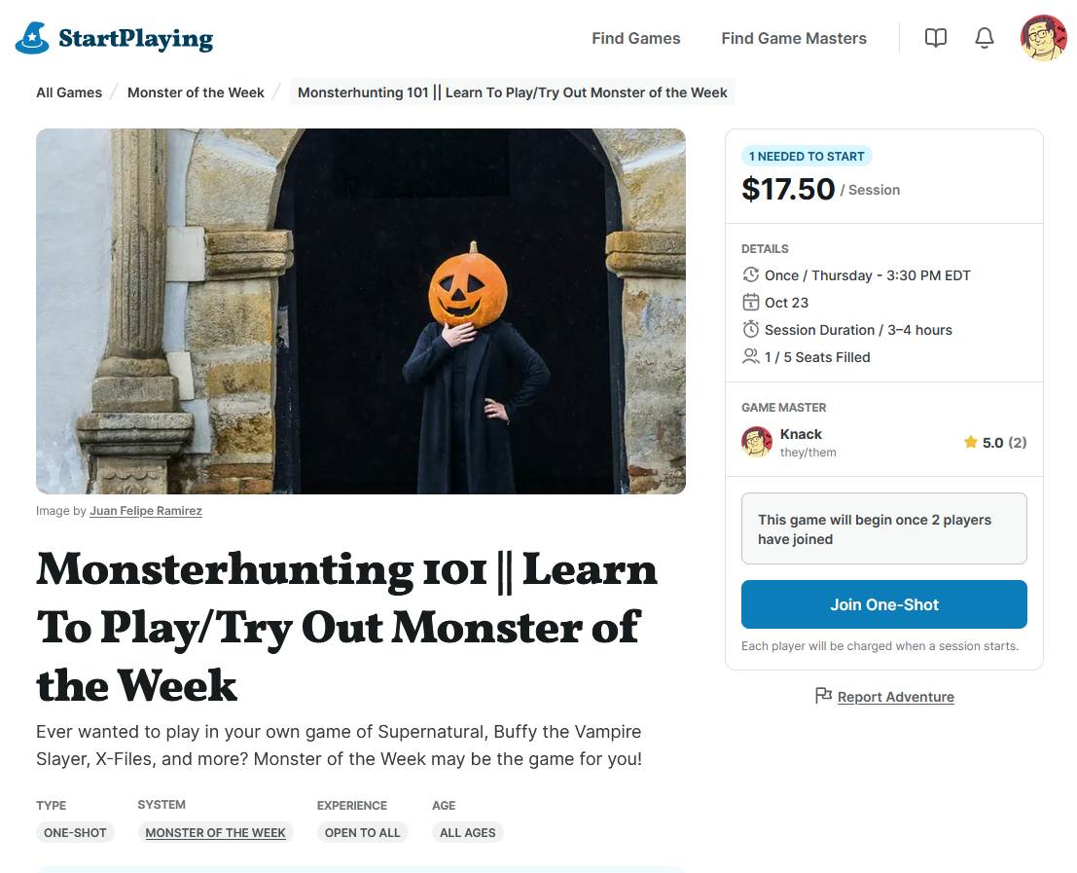Click the Knack game master name
1077x873 pixels.
(x=801, y=434)
